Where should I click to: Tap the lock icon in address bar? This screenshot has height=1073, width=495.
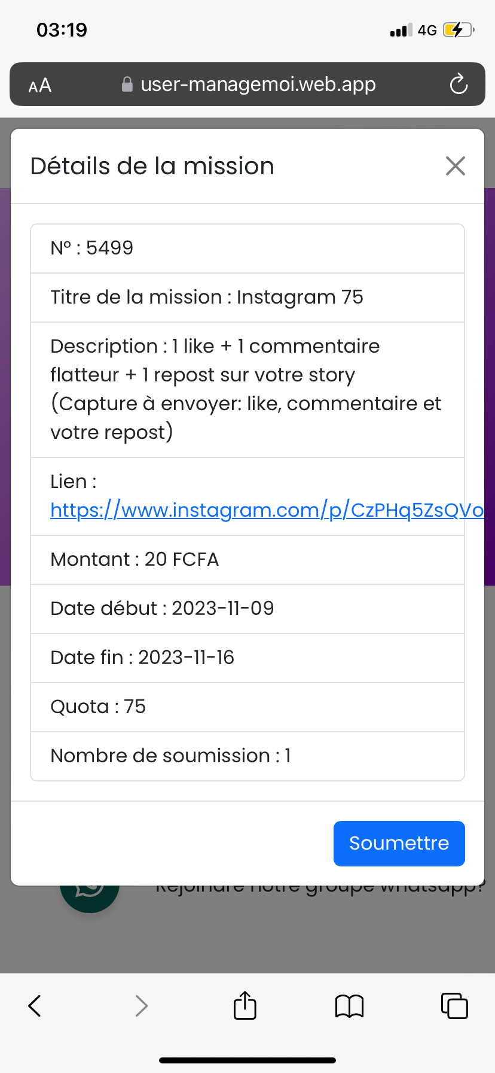[x=127, y=84]
